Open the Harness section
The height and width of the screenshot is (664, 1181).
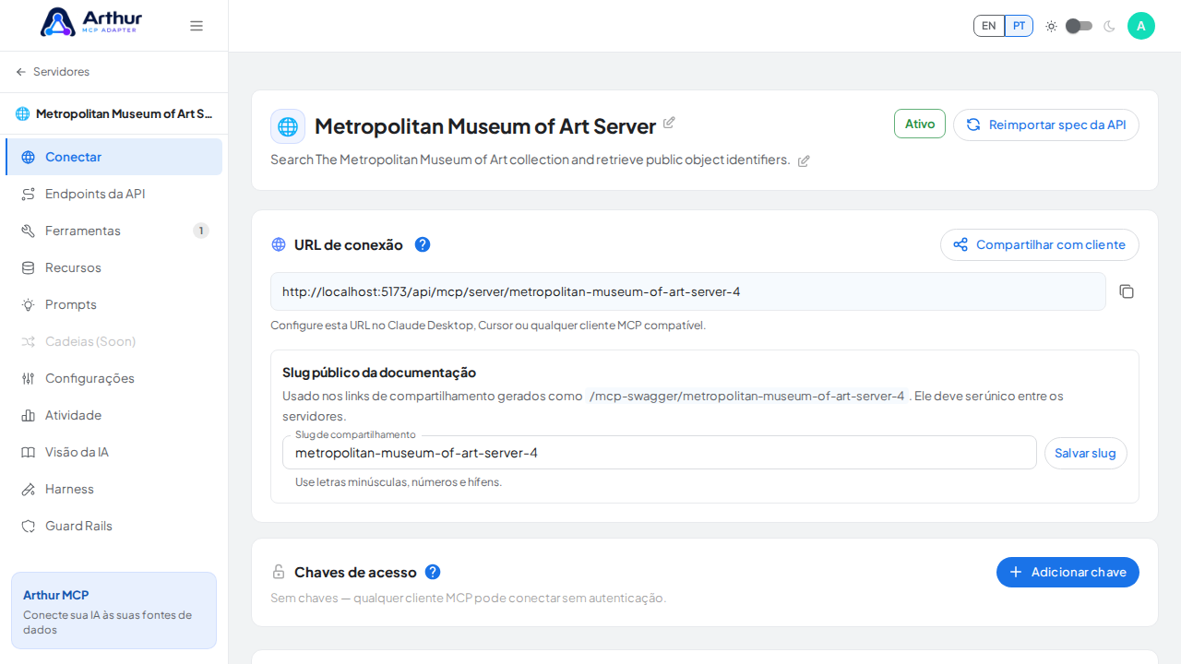click(113, 489)
